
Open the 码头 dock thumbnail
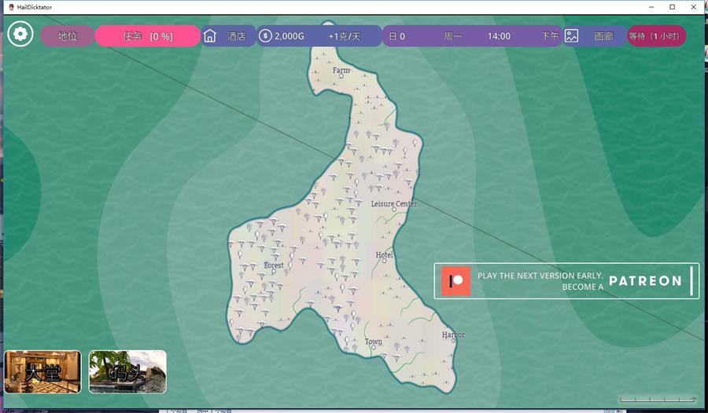127,371
